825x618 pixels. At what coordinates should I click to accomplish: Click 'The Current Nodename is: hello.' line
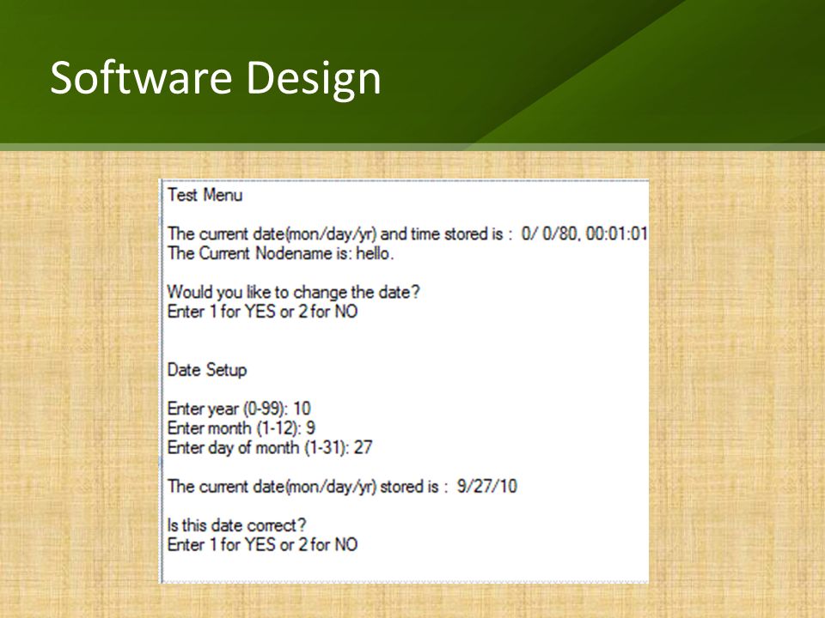point(280,253)
